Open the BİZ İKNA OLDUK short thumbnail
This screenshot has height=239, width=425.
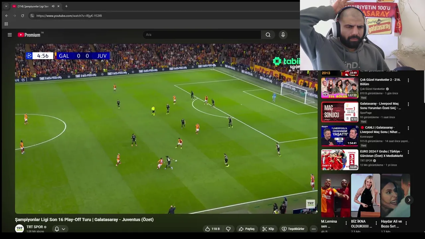366,196
